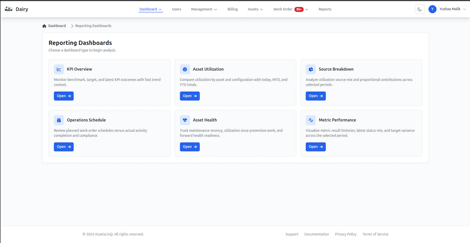Click the Source Breakdown card title
This screenshot has height=243, width=470.
tap(336, 69)
